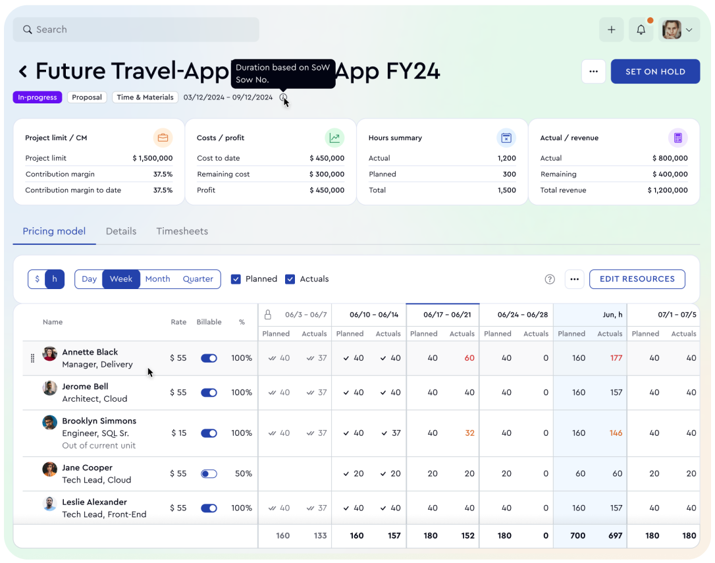Click the Rate column header

(179, 322)
